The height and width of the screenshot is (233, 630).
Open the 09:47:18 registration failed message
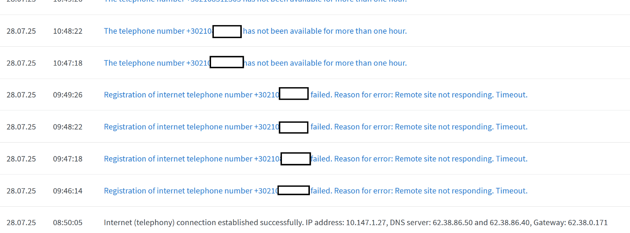click(x=315, y=159)
